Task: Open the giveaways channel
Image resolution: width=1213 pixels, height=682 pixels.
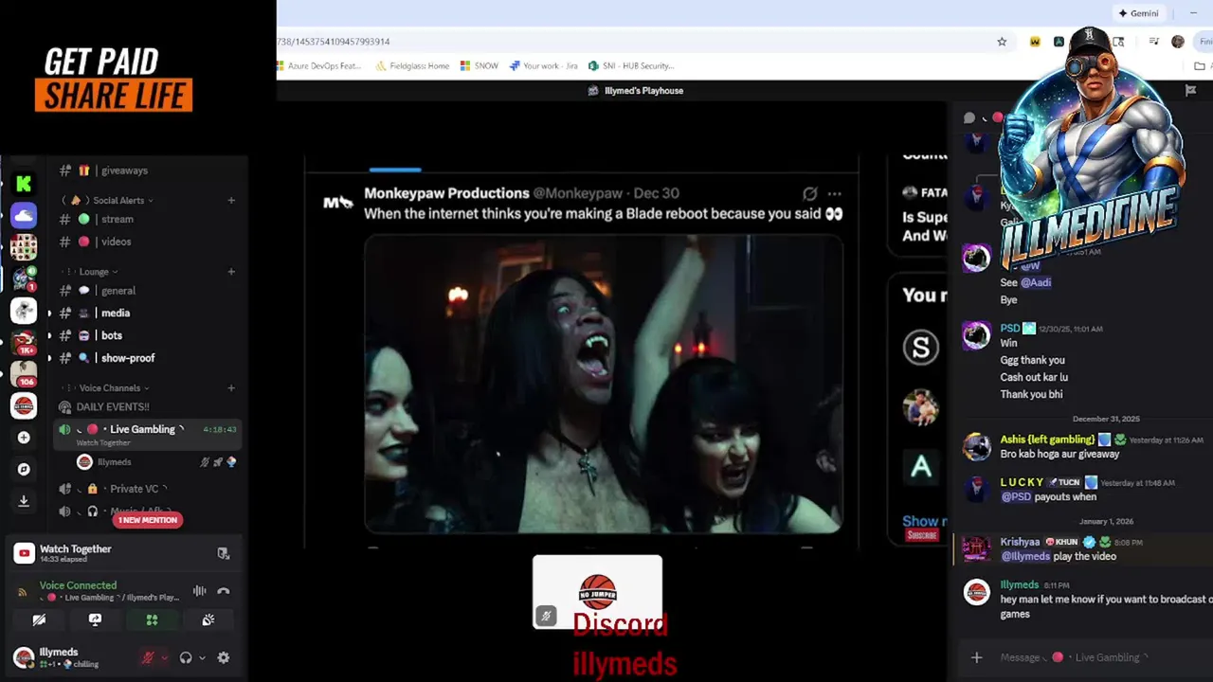Action: pyautogui.click(x=125, y=170)
